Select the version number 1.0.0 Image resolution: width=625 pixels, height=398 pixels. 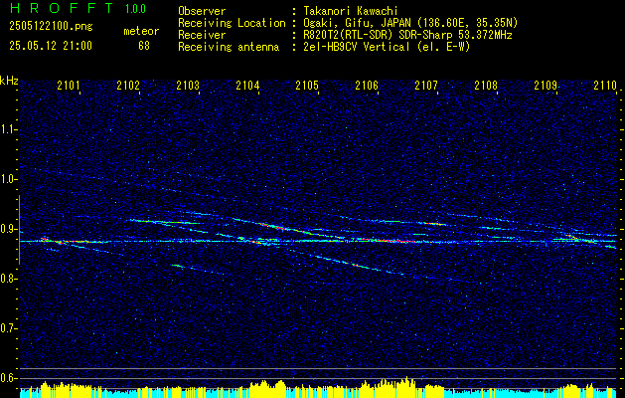(135, 9)
